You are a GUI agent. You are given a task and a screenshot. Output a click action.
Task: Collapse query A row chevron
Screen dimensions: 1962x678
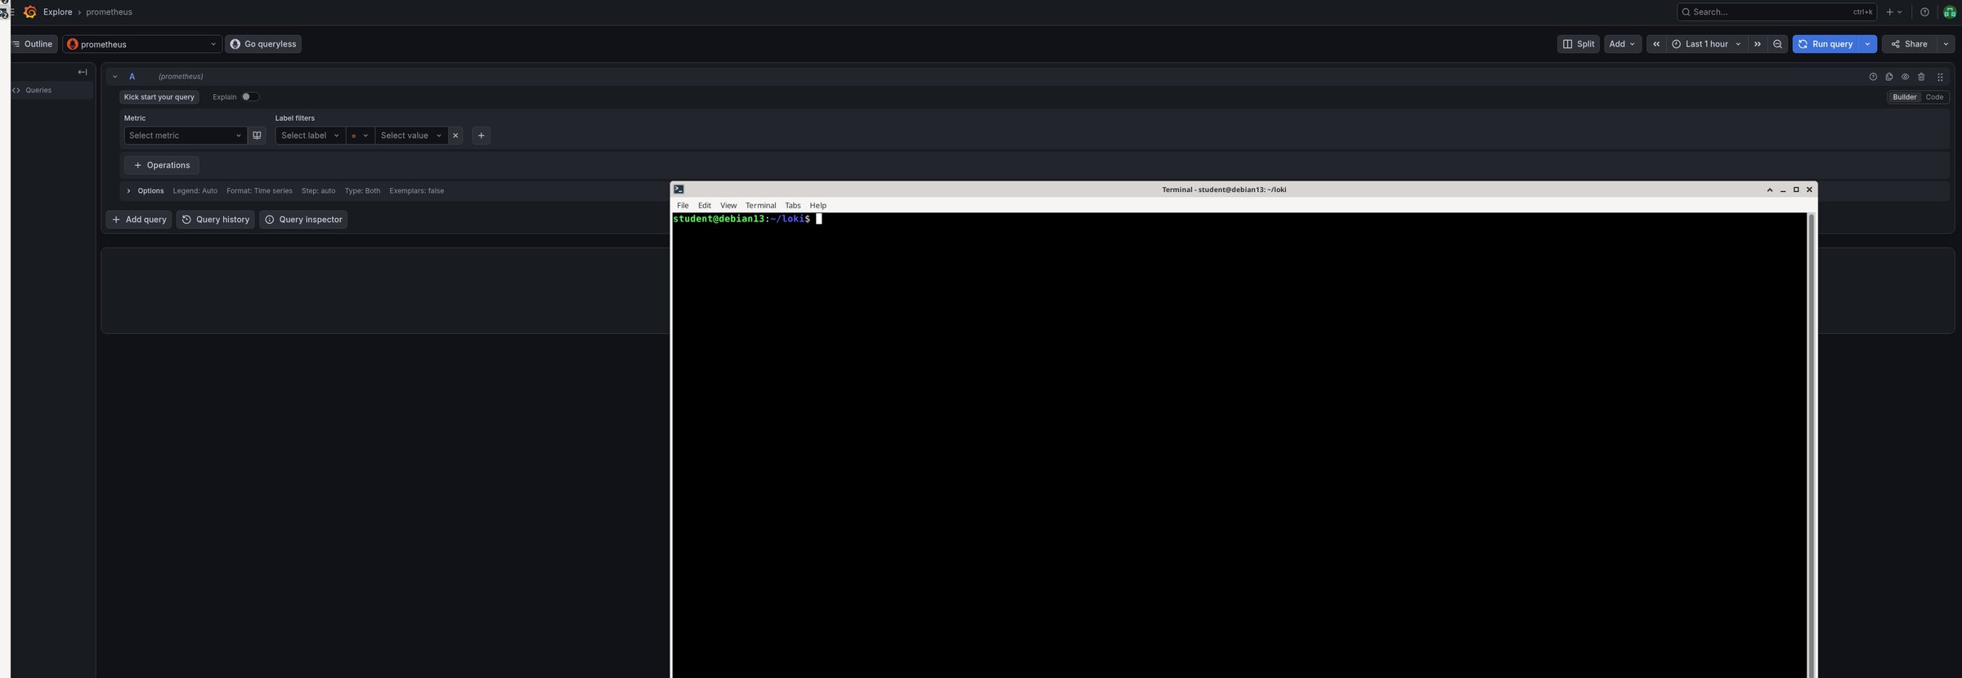[x=114, y=76]
